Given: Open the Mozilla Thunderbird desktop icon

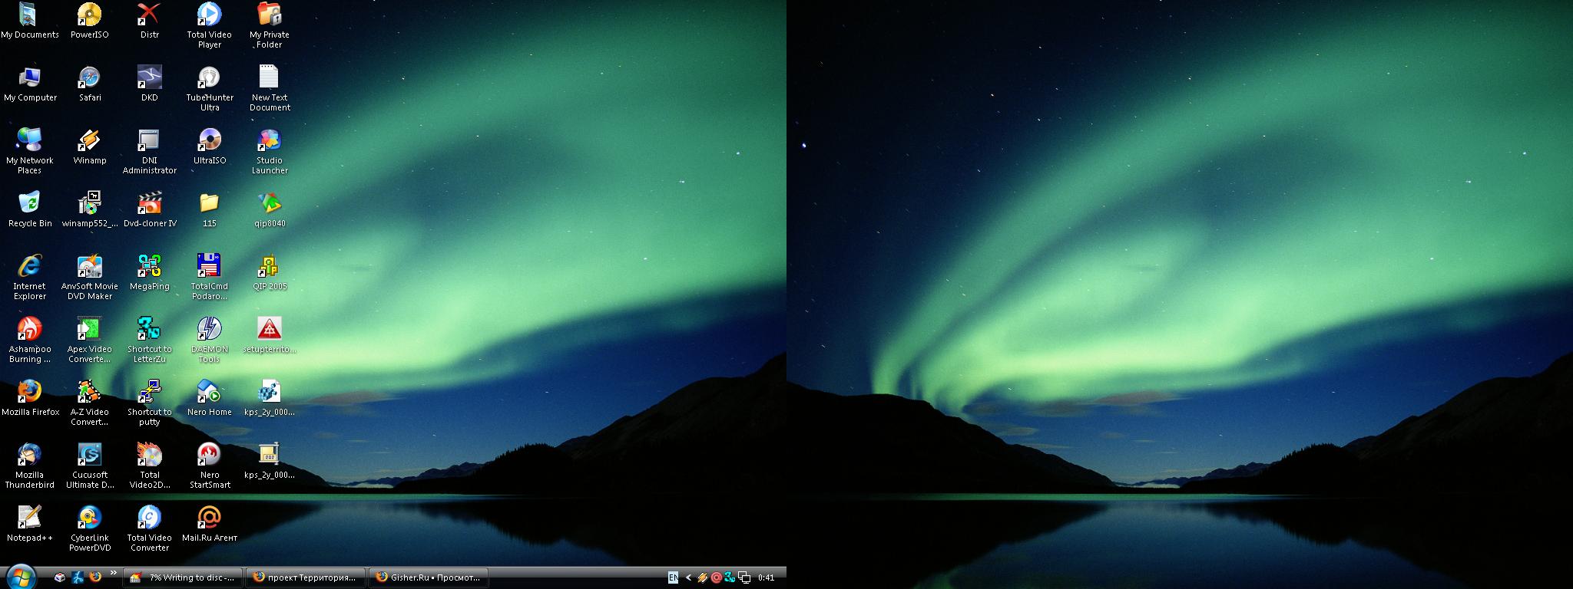Looking at the screenshot, I should click(x=30, y=455).
